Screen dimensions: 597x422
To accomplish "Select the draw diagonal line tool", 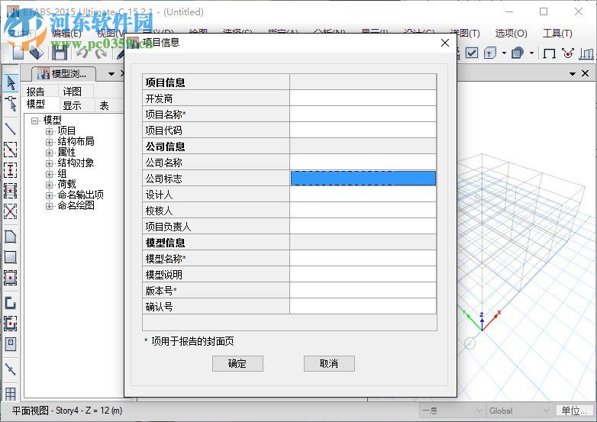I will pos(10,129).
